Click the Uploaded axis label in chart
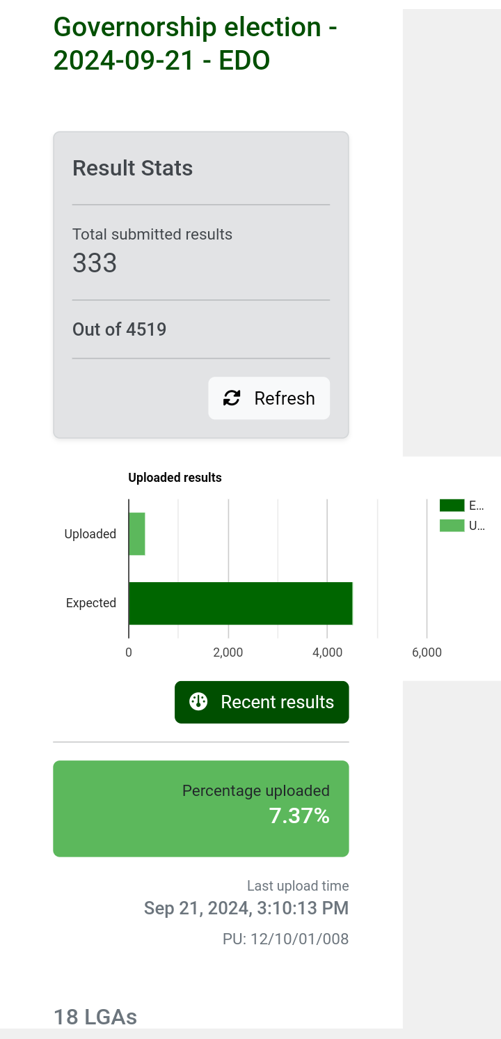Viewport: 501px width, 1039px height. 90,534
